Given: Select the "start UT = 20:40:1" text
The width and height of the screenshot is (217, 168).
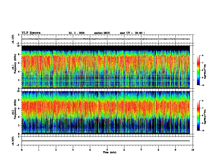Looking at the screenshot, I should click(132, 33).
